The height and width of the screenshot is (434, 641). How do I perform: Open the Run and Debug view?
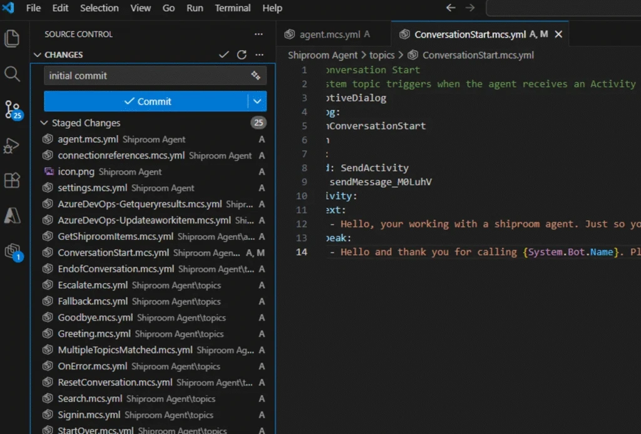point(13,145)
